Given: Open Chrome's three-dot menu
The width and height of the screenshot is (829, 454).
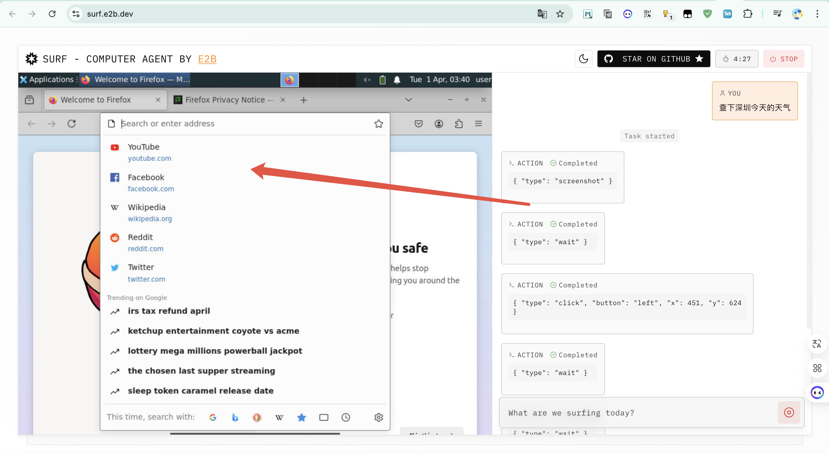Looking at the screenshot, I should coord(817,14).
